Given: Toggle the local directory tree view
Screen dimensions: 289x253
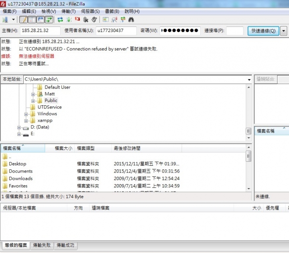Looking at the screenshot, I should pos(32,20).
